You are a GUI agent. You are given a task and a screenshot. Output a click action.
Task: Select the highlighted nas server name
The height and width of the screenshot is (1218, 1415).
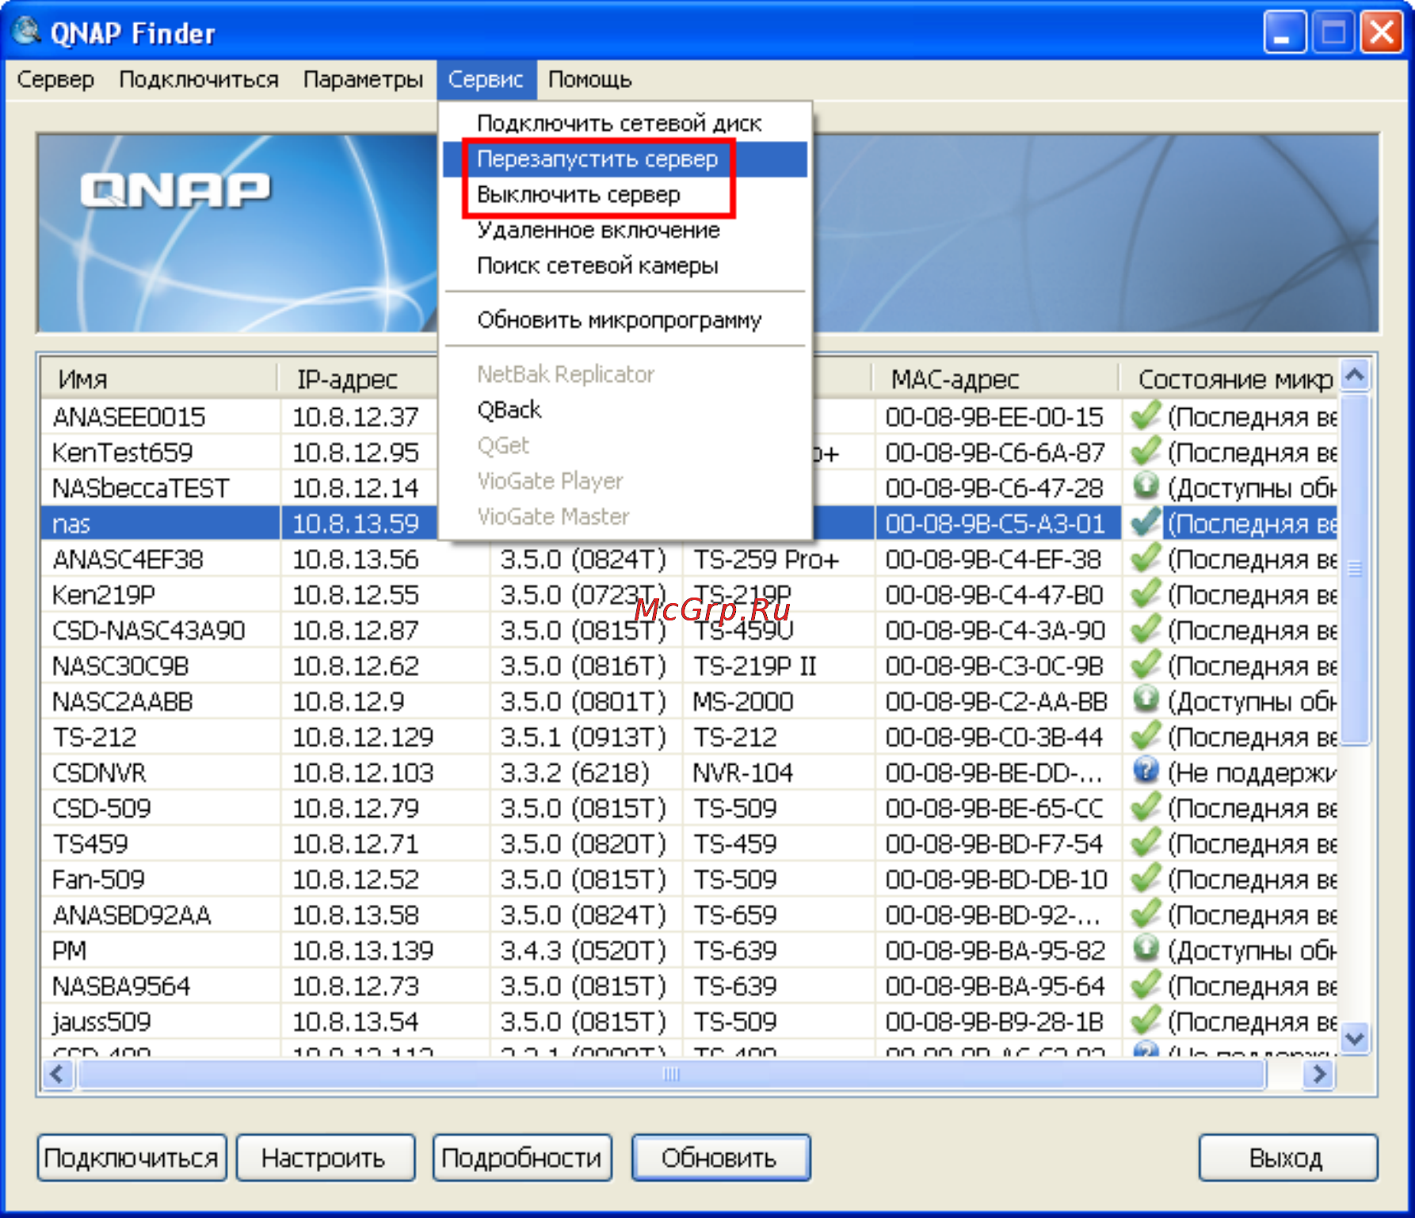71,524
